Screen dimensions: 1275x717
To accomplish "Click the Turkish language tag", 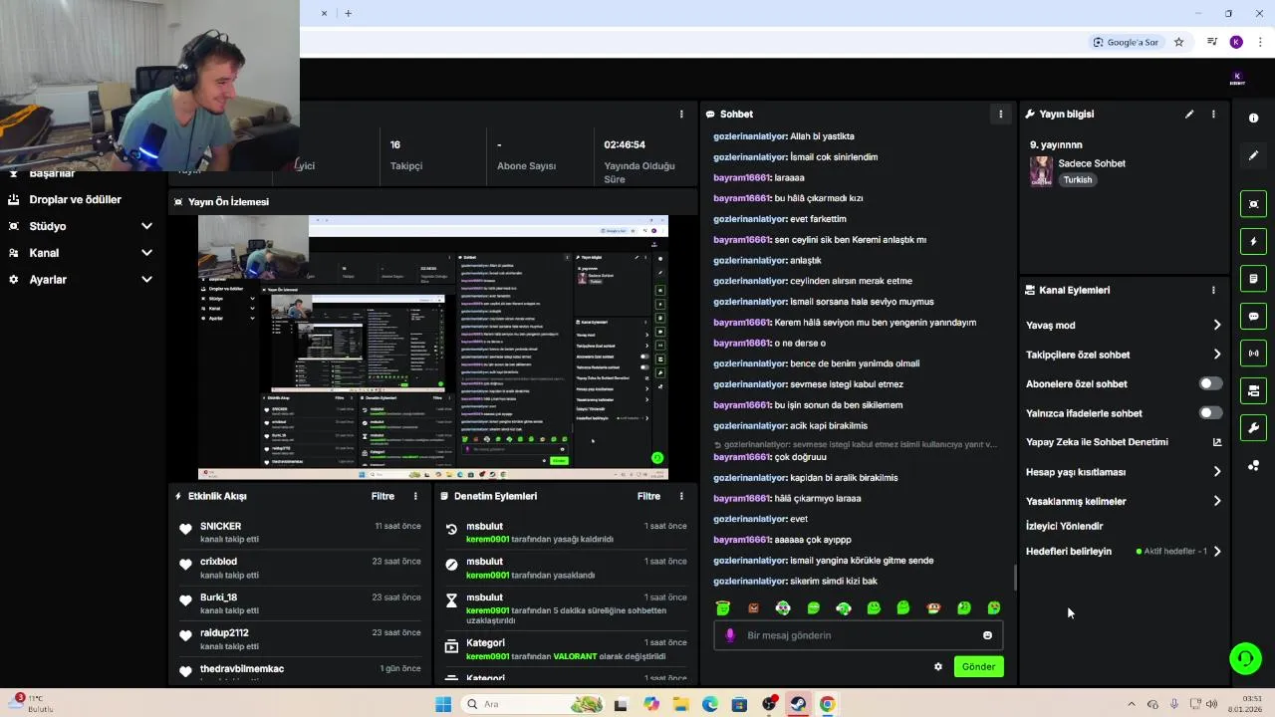I will point(1078,180).
